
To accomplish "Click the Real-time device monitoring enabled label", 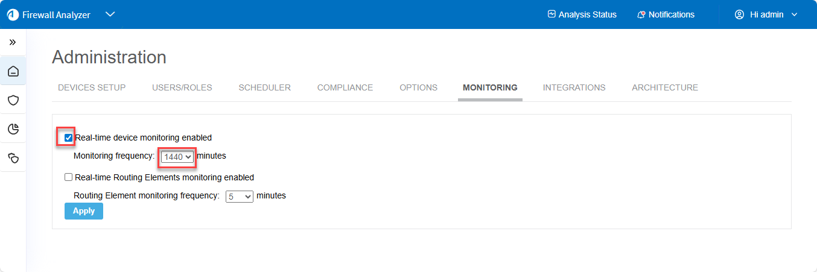I will tap(143, 138).
